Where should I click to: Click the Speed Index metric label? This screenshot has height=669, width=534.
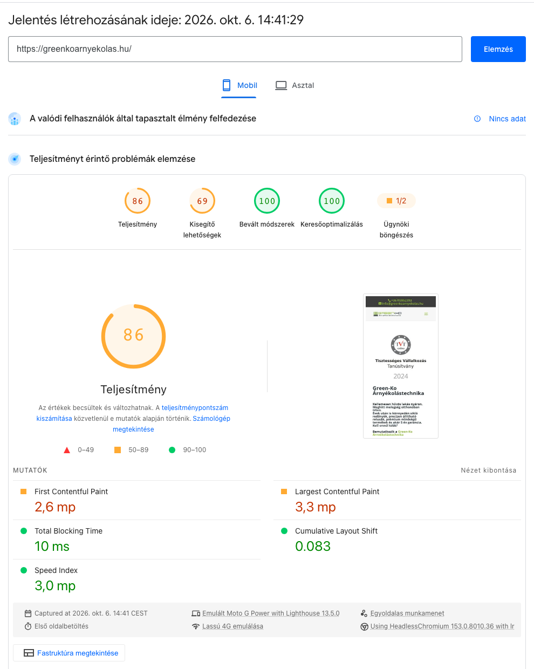[56, 570]
